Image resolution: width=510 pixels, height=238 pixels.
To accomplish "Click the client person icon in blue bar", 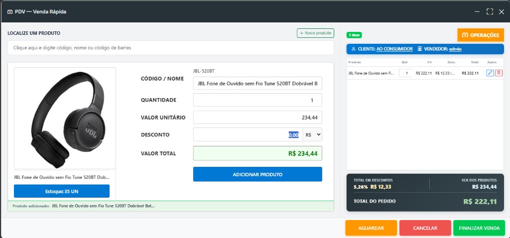I will tap(354, 49).
